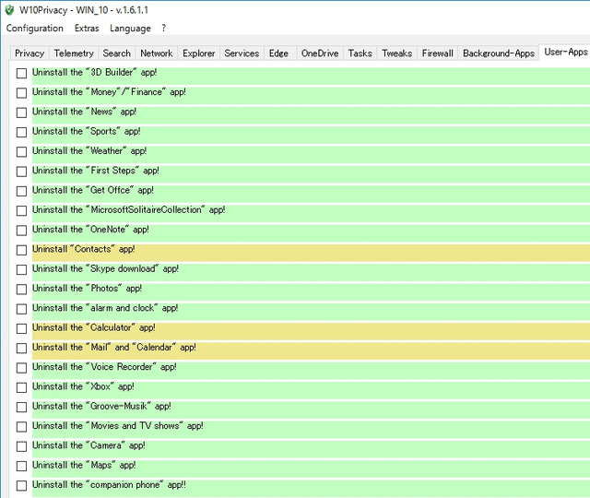This screenshot has width=590, height=498.
Task: Check the First Steps app uninstall checkbox
Action: (x=21, y=172)
